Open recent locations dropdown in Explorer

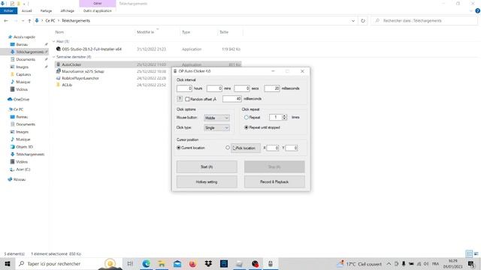click(x=23, y=21)
